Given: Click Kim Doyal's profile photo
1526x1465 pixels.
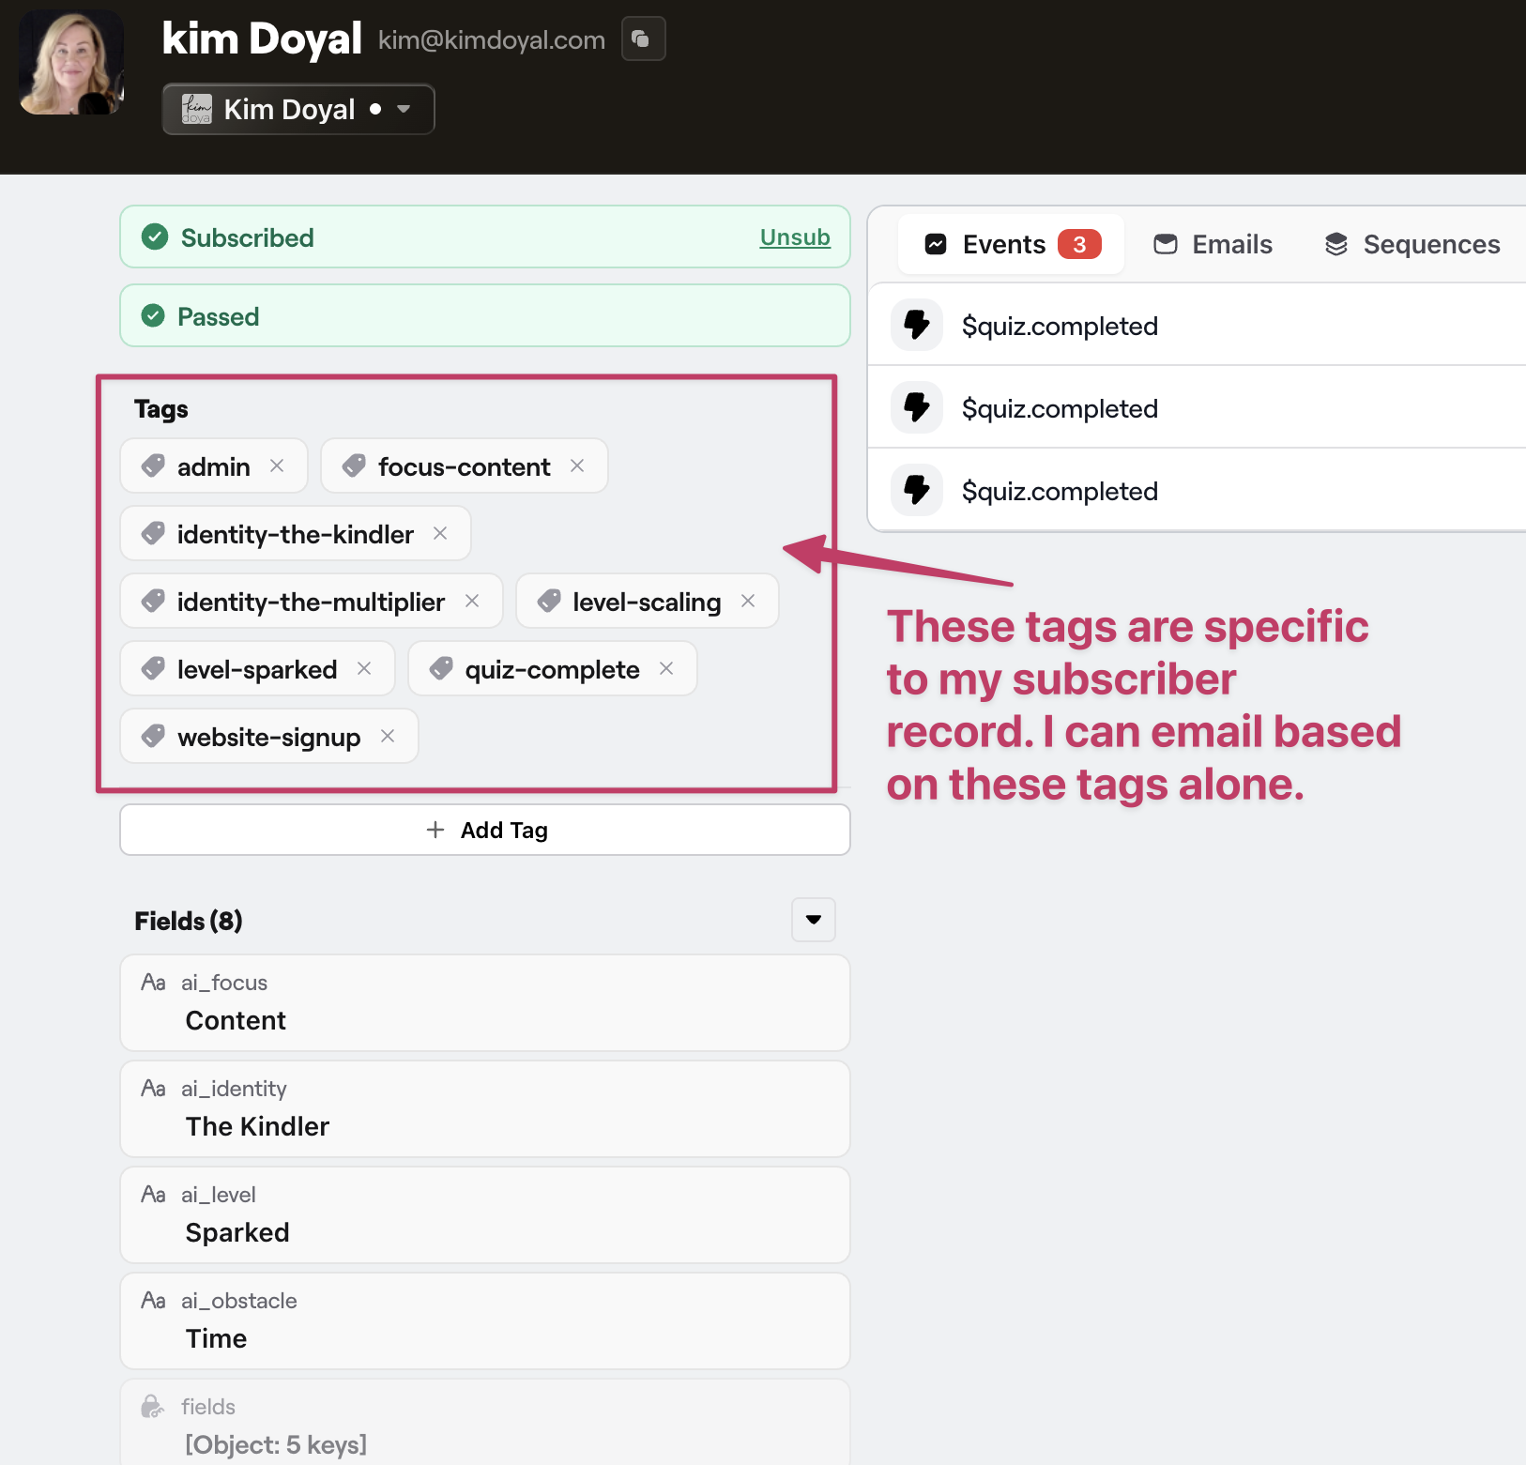Looking at the screenshot, I should [70, 61].
